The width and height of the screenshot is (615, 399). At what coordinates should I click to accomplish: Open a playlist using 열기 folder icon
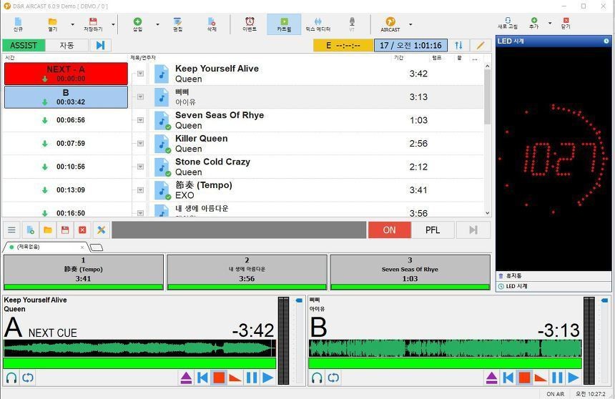(52, 24)
